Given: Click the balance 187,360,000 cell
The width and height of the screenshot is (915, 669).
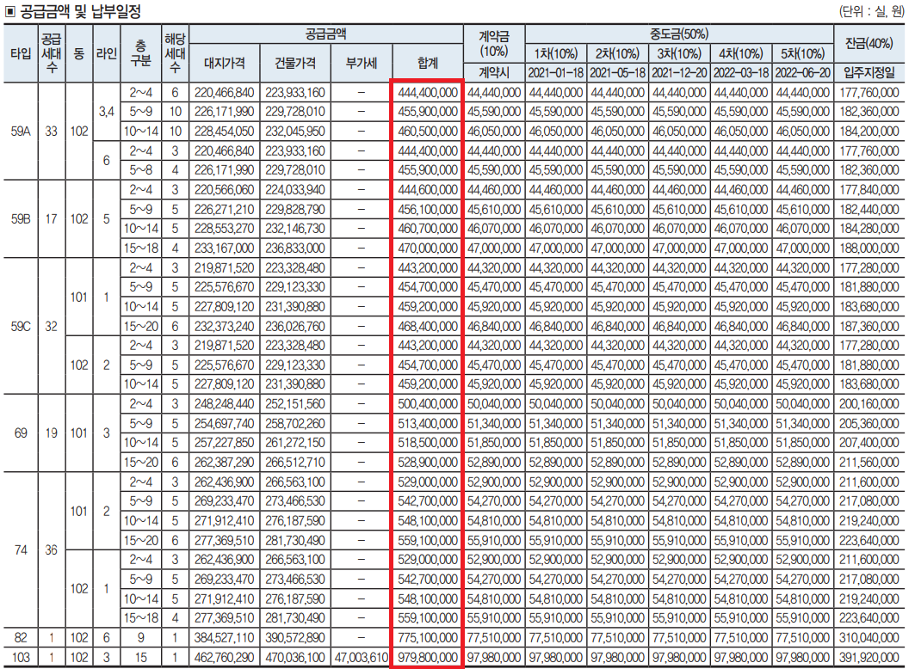Looking at the screenshot, I should 869,326.
